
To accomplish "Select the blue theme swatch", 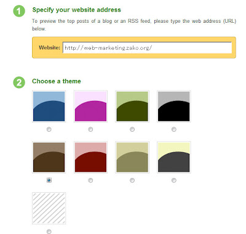I will (49, 107).
